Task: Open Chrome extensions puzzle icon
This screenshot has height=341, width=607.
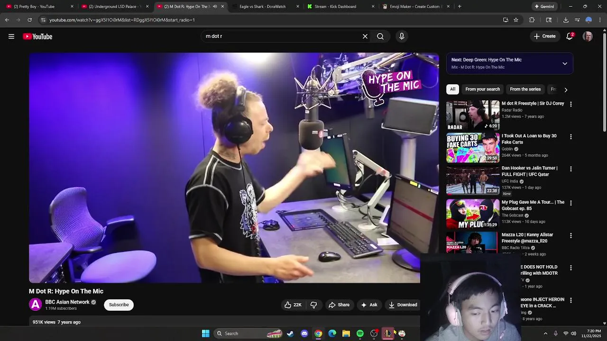Action: [532, 20]
